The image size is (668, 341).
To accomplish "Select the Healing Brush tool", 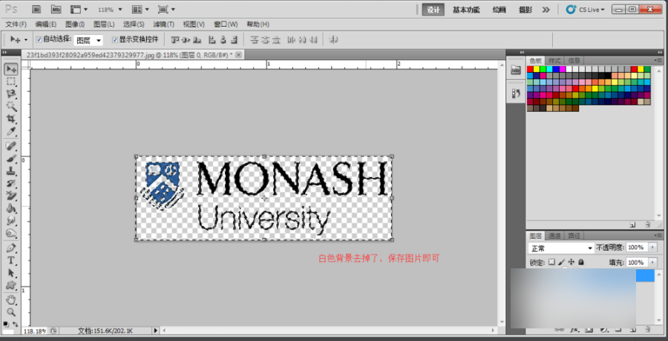I will click(x=11, y=146).
